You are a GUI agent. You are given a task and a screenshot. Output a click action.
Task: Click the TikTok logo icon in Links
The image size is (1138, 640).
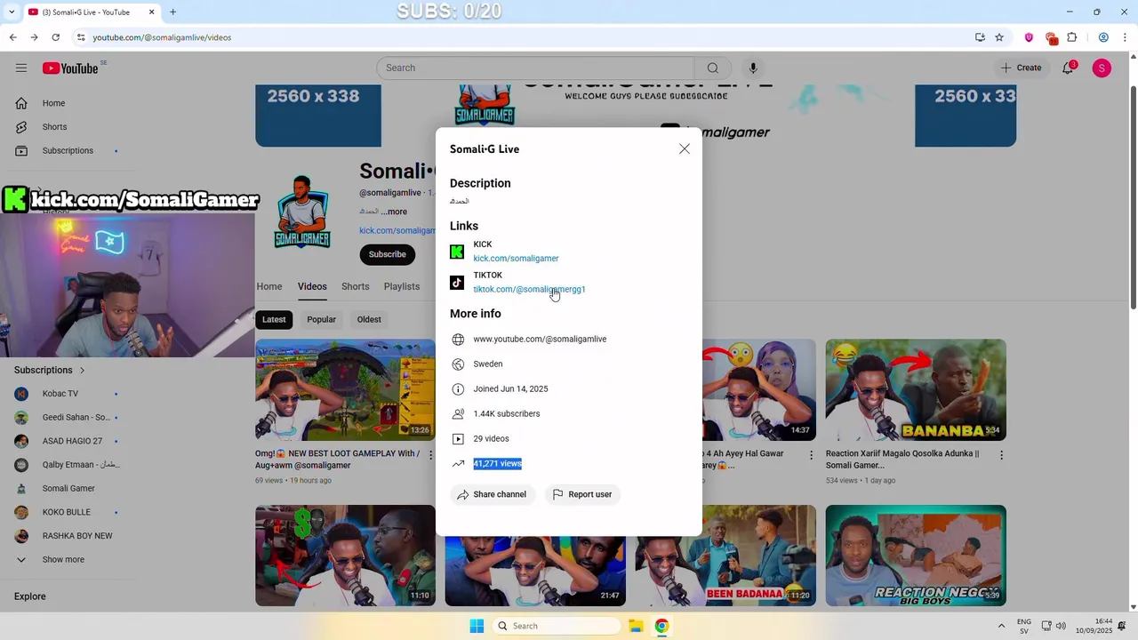(457, 283)
